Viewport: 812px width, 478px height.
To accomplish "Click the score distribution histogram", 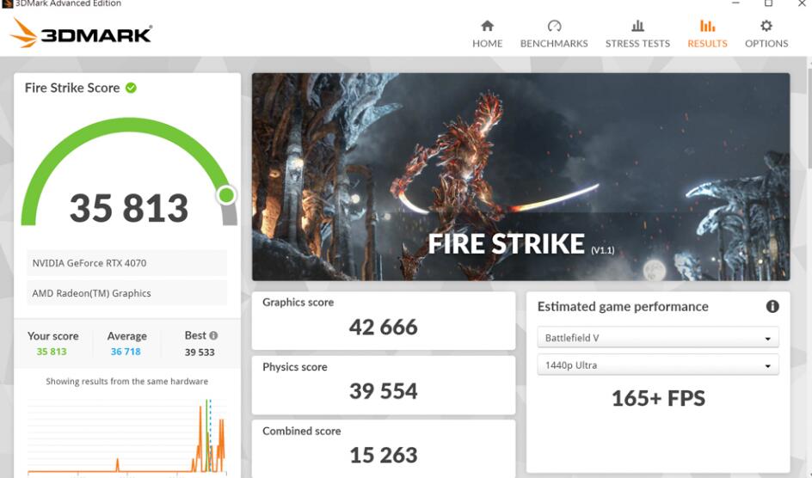I will pos(127,436).
